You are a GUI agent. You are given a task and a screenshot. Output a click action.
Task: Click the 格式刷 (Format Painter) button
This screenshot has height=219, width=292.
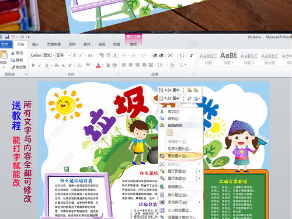19,67
